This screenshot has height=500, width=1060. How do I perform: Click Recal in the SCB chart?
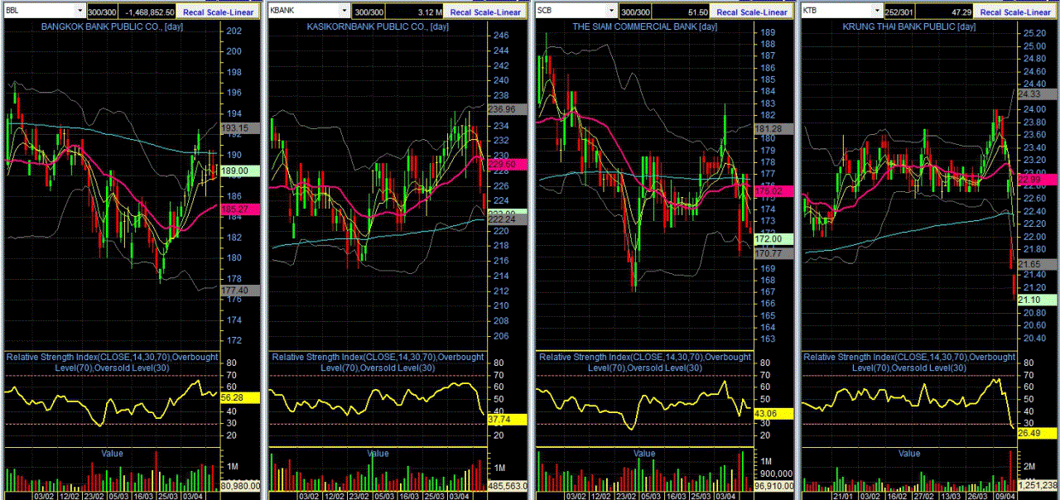(x=726, y=12)
